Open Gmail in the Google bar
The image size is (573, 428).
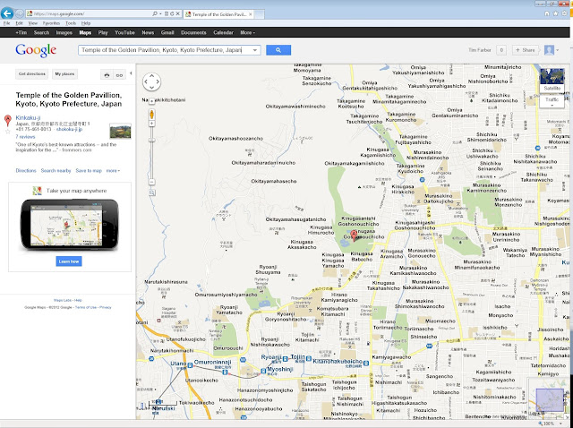click(x=167, y=32)
